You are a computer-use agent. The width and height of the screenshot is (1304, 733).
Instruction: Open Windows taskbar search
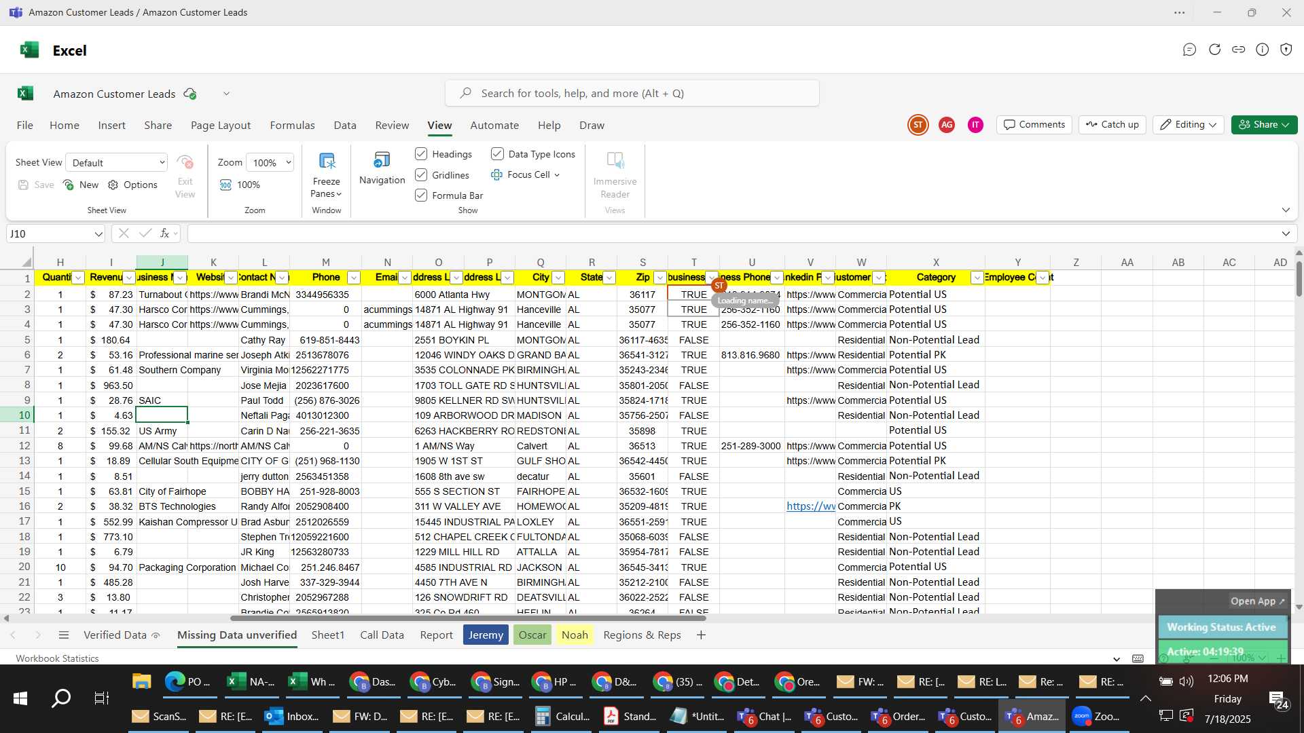coord(61,698)
